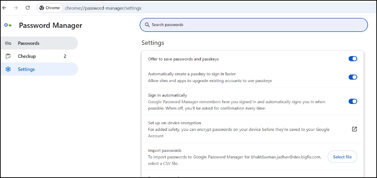The width and height of the screenshot is (377, 178).
Task: Go to the Checkup section
Action: click(x=27, y=56)
